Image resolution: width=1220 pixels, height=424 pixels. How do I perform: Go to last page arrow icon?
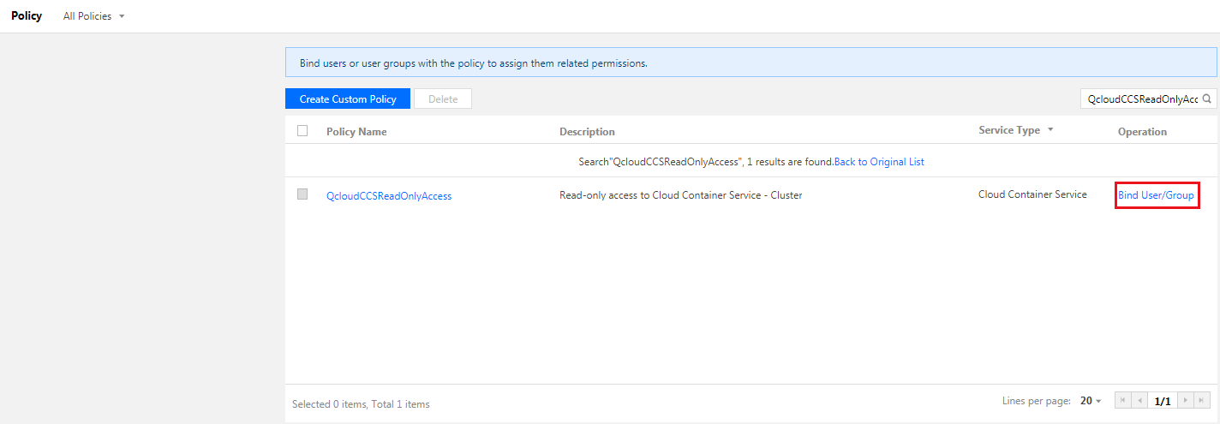coord(1202,400)
